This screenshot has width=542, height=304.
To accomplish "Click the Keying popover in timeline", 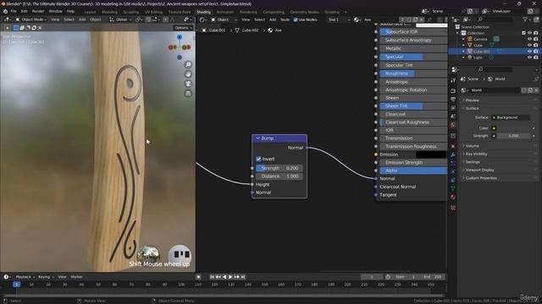I will (45, 277).
